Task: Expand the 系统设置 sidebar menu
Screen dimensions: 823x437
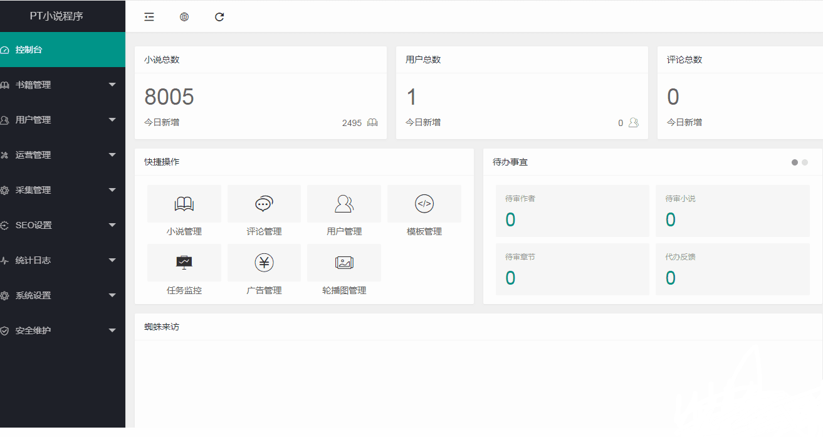Action: [x=63, y=295]
